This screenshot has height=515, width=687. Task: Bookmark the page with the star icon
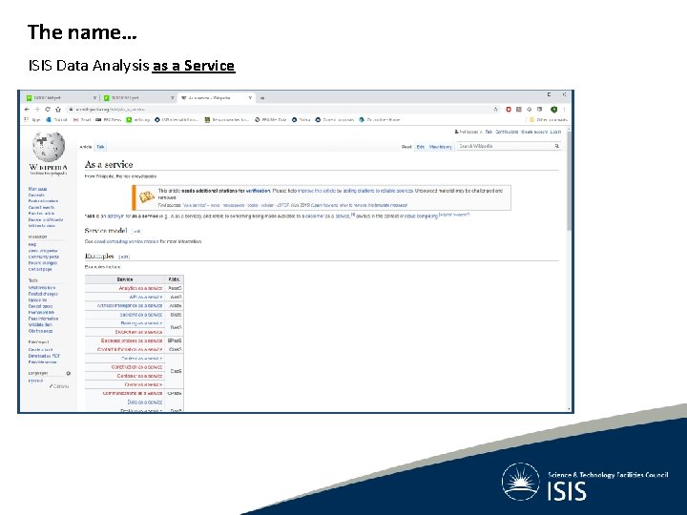coord(496,109)
